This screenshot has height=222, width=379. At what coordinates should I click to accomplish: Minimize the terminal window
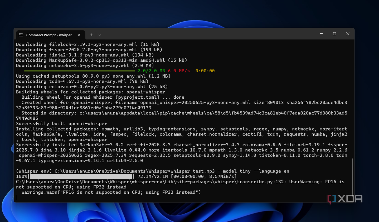click(321, 34)
